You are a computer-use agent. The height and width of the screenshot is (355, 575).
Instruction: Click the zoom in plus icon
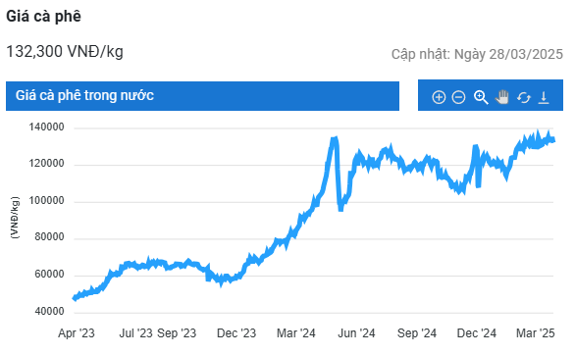click(x=439, y=97)
